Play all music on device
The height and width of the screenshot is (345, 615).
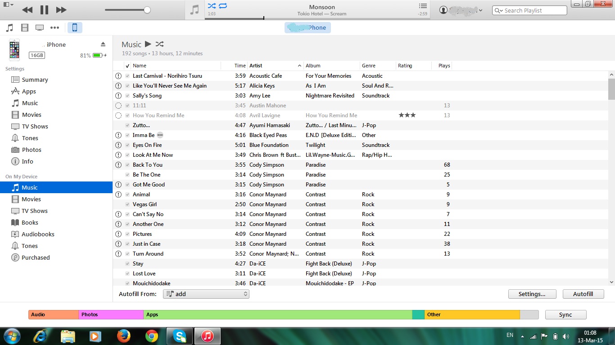click(x=148, y=44)
